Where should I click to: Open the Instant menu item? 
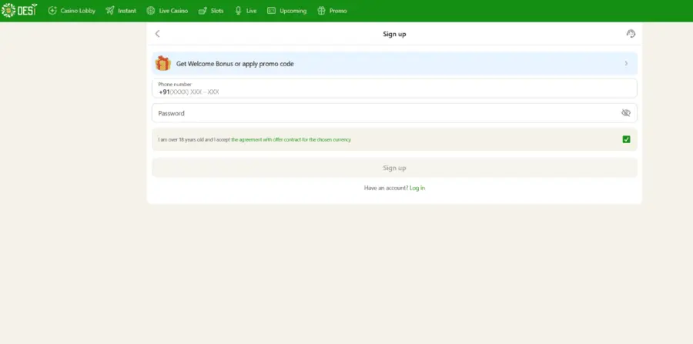coord(121,11)
